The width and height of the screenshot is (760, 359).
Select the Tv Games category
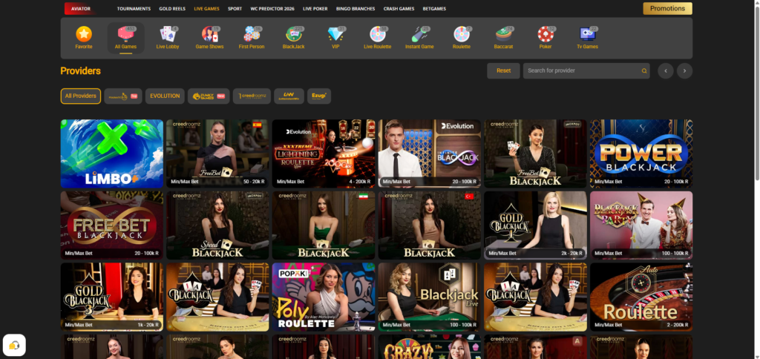click(x=588, y=38)
